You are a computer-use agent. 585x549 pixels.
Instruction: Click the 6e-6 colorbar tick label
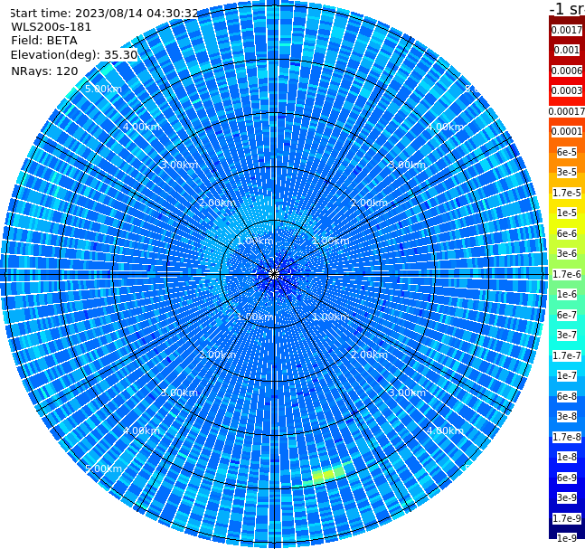(567, 233)
